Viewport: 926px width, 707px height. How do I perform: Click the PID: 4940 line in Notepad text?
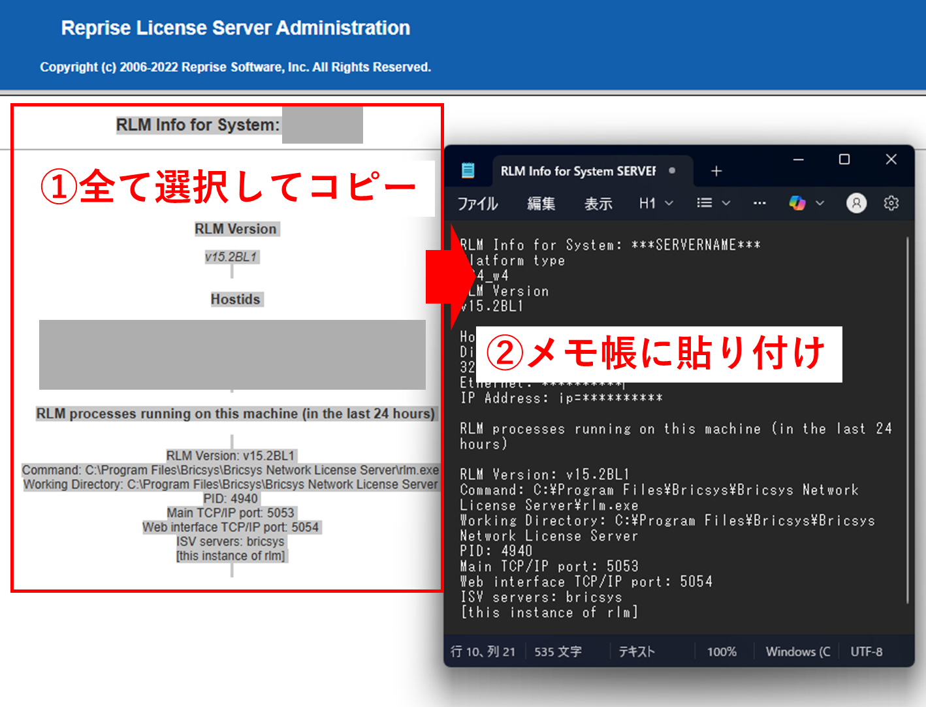[x=496, y=551]
